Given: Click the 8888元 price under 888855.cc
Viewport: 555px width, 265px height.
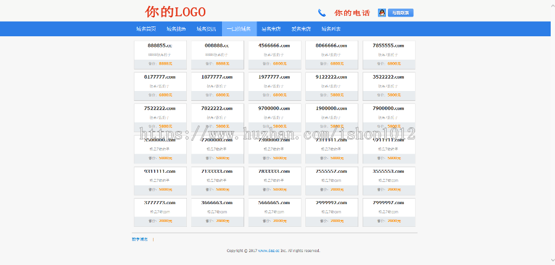Looking at the screenshot, I should (x=166, y=63).
